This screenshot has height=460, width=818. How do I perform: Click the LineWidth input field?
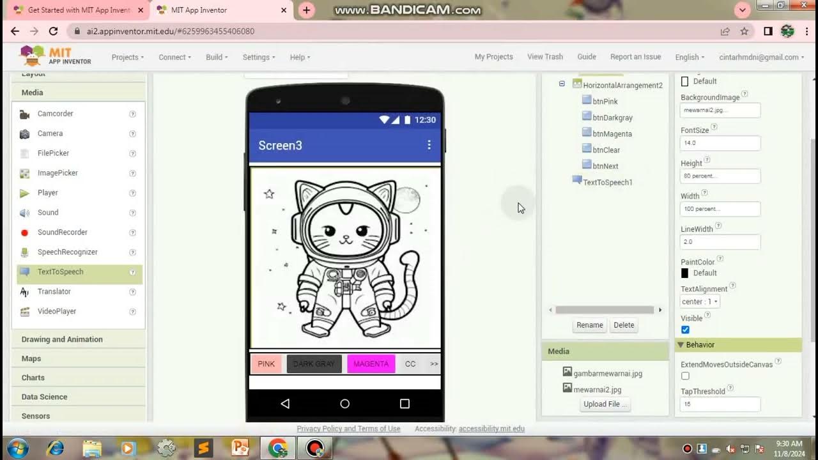click(720, 242)
